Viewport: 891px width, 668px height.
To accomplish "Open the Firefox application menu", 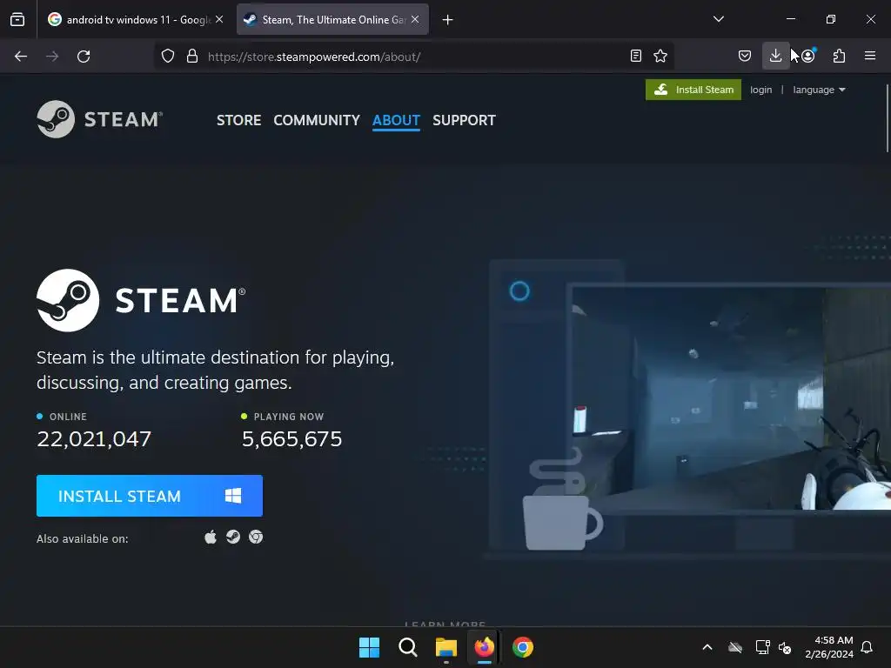I will pos(870,56).
